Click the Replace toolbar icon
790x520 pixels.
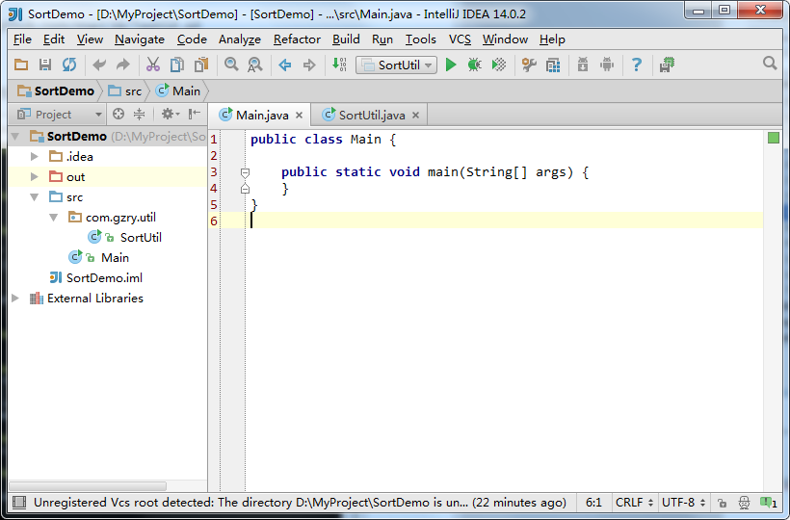point(255,65)
